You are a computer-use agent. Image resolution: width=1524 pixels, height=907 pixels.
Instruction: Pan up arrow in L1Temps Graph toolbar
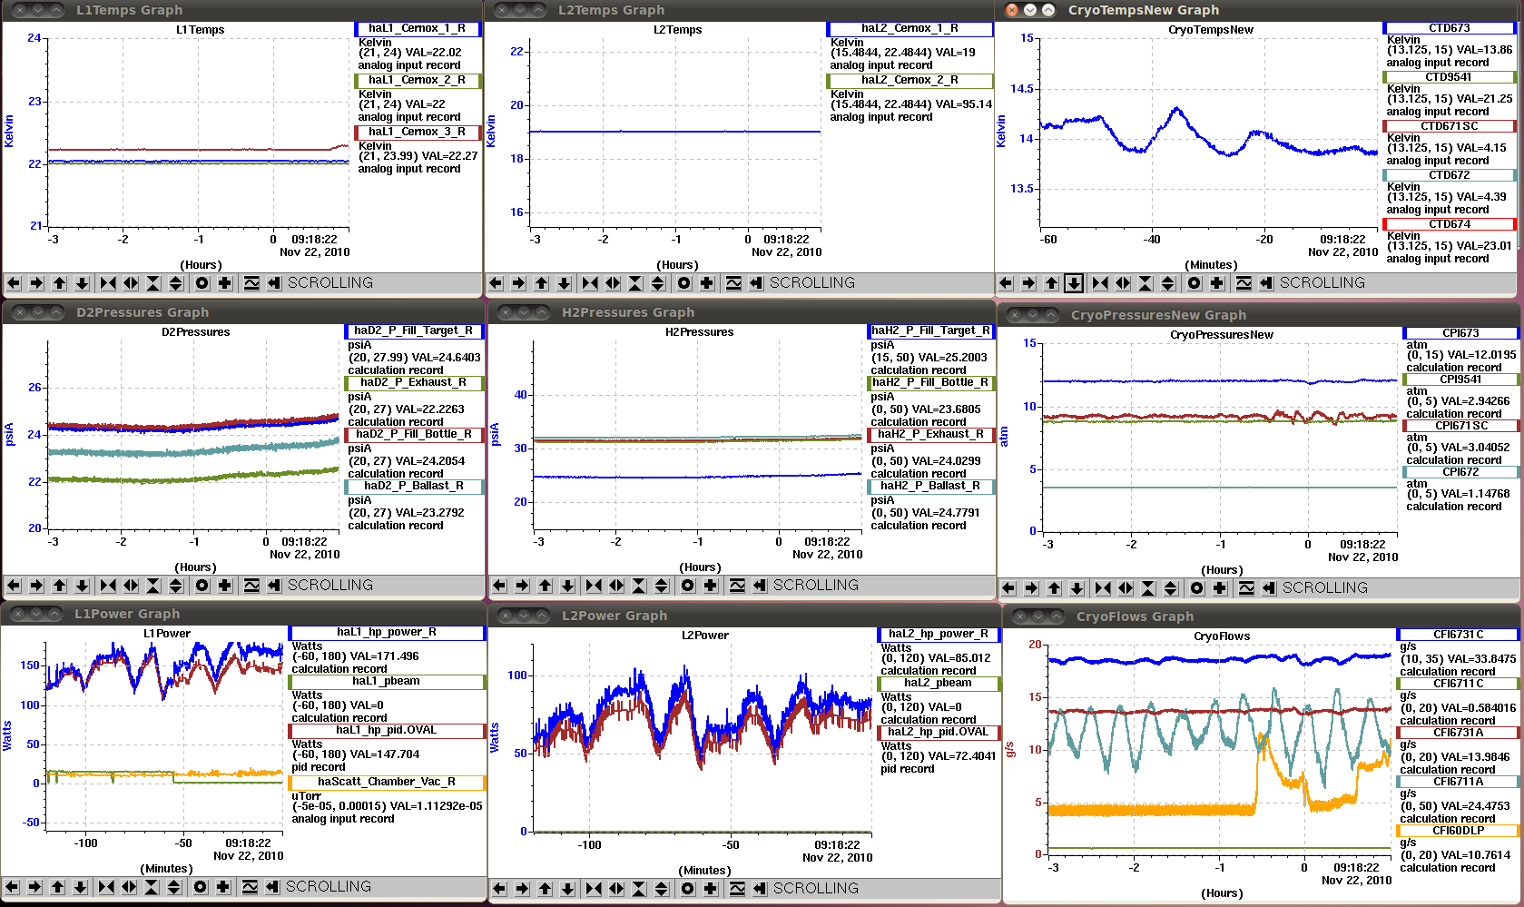pos(60,283)
